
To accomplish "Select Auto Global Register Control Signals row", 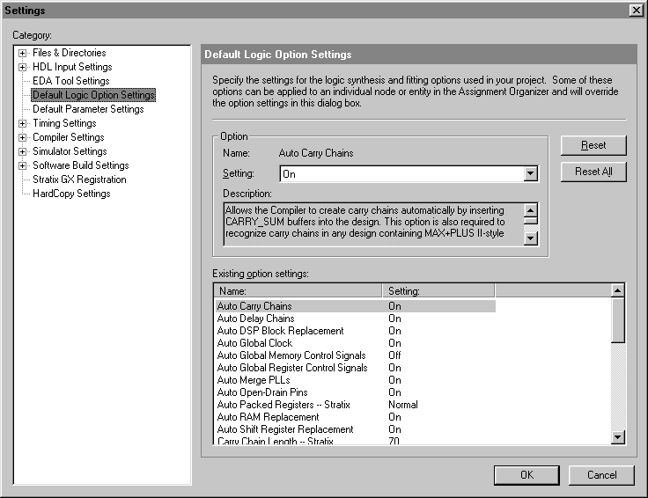I will coord(355,368).
